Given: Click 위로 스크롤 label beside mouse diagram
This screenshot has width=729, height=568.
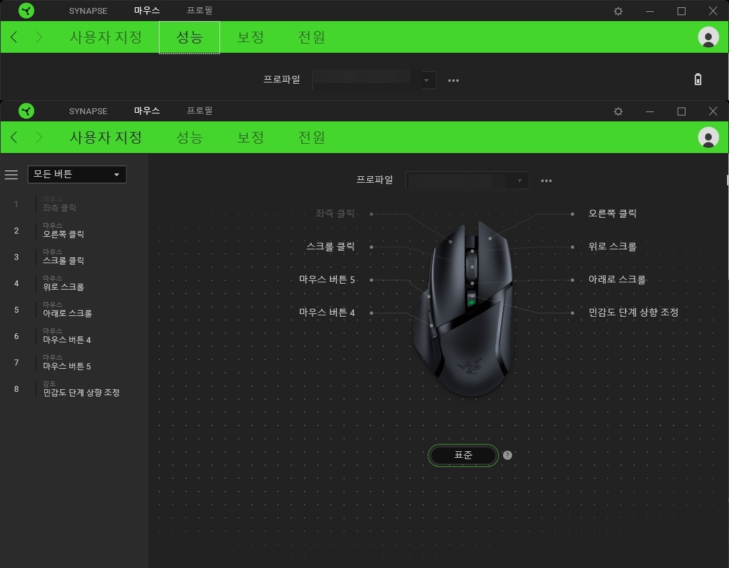Looking at the screenshot, I should [612, 247].
